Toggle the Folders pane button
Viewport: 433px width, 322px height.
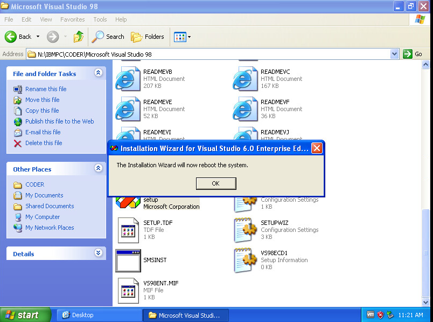148,37
